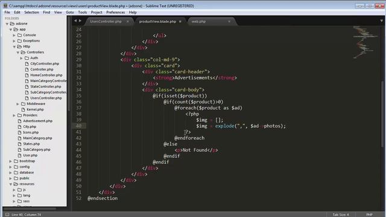Open the Goto menu

tap(70, 12)
